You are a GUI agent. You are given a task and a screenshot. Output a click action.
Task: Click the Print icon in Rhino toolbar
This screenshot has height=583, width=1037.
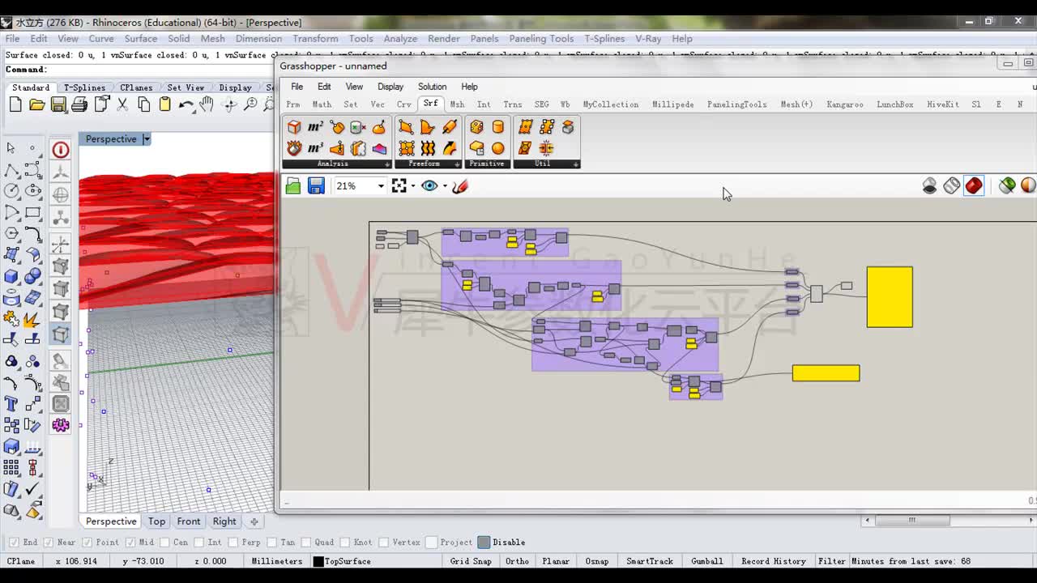point(79,104)
